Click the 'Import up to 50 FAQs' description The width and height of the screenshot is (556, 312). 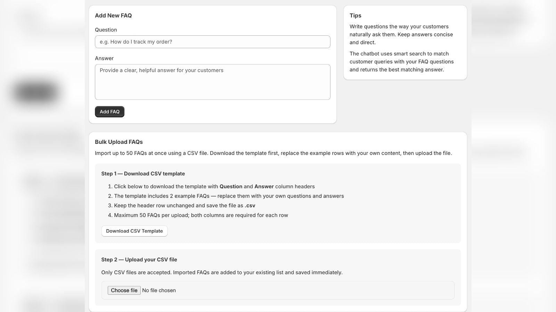pyautogui.click(x=273, y=153)
